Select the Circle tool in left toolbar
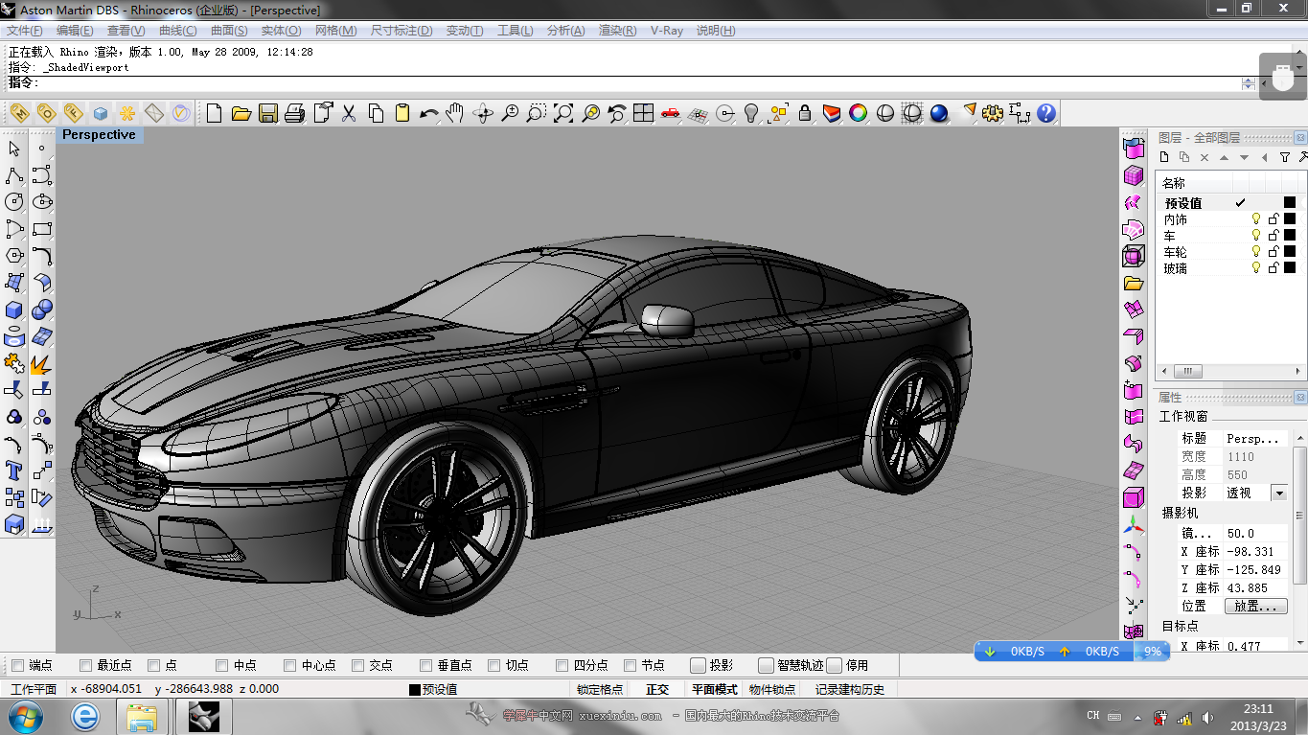Image resolution: width=1308 pixels, height=735 pixels. click(14, 202)
